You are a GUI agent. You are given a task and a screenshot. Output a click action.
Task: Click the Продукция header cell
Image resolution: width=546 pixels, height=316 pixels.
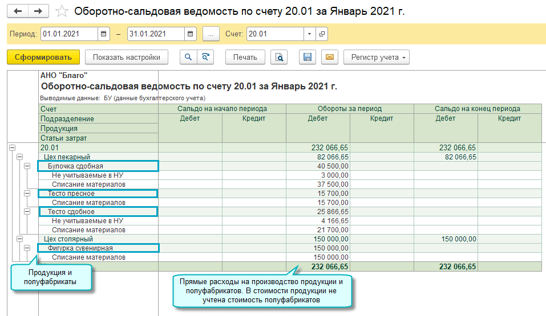99,128
